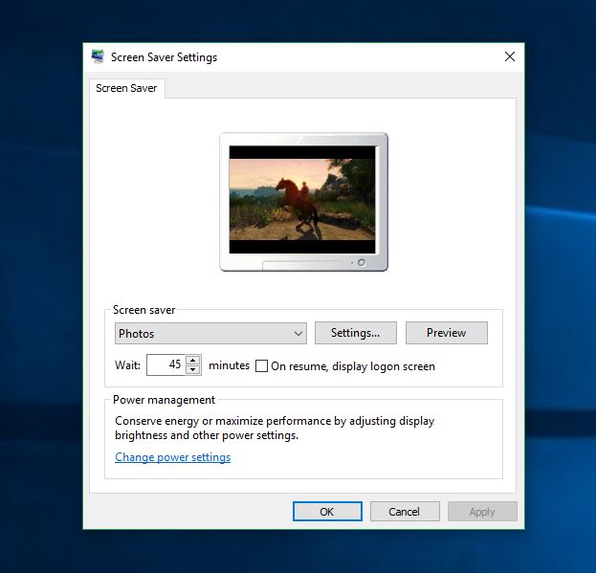
Task: Click the Power management description text
Action: point(275,428)
